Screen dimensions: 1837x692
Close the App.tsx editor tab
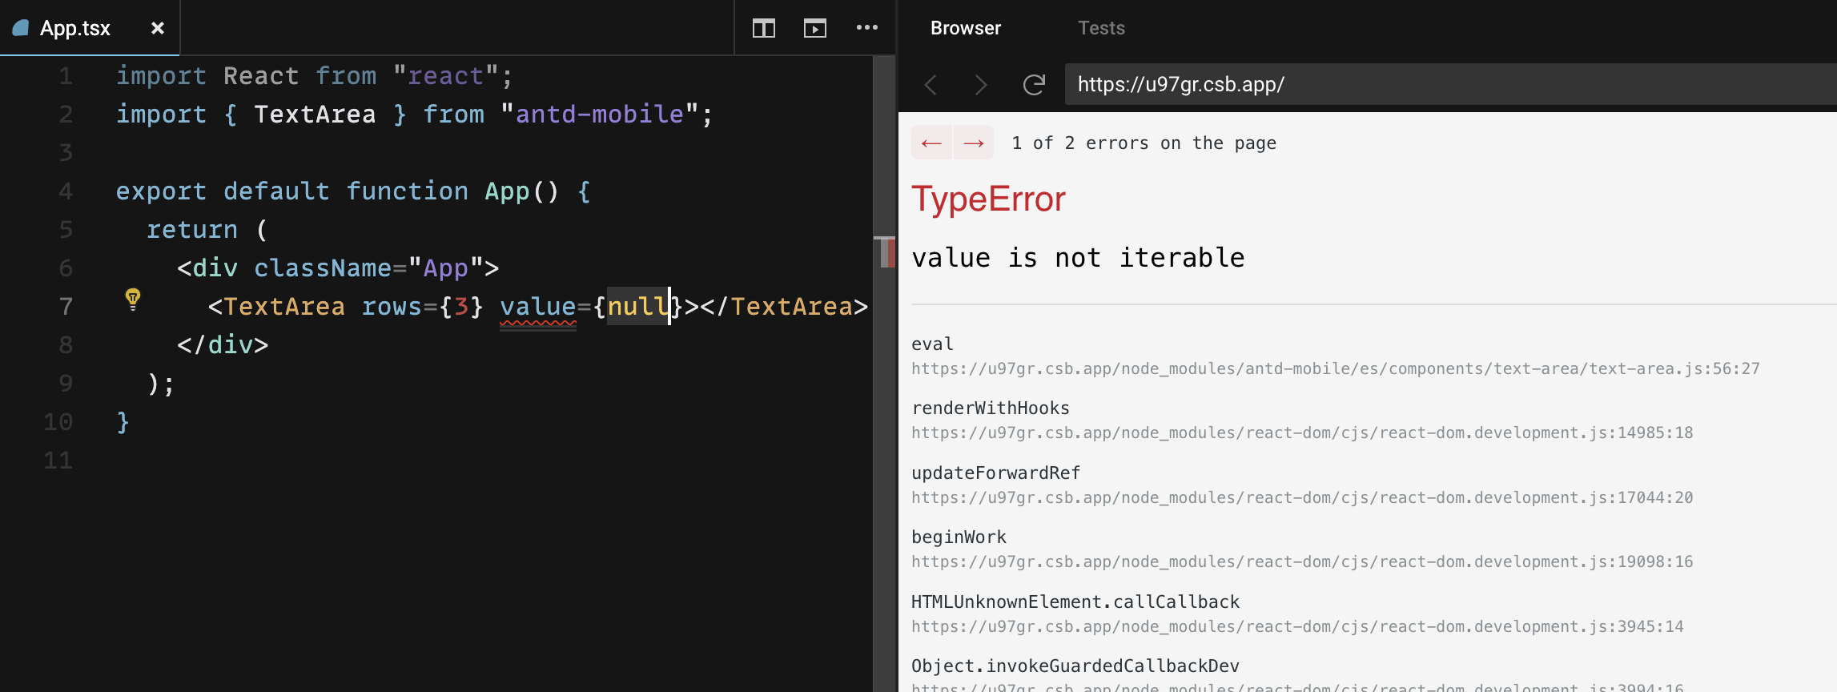[158, 28]
